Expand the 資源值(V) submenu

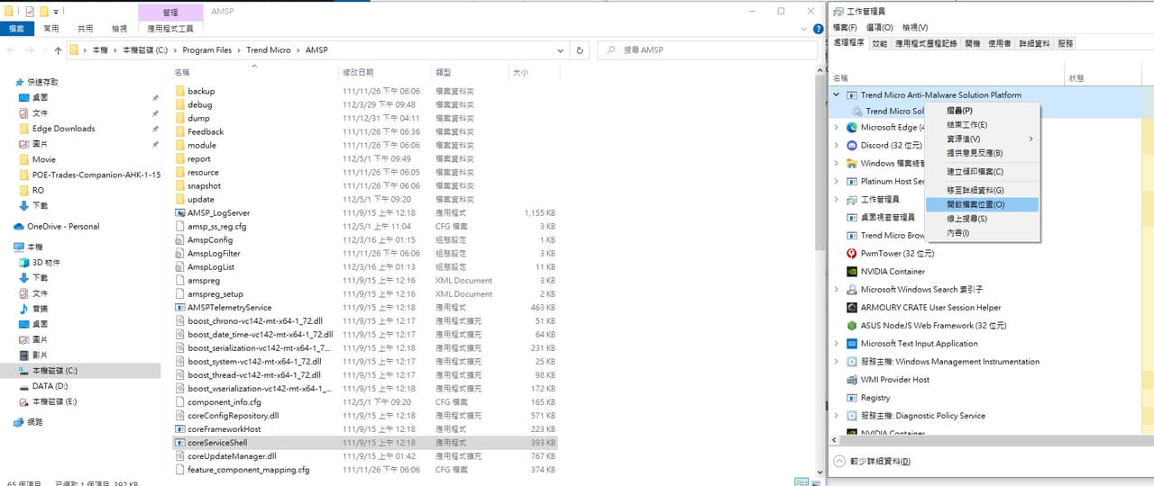pos(983,139)
